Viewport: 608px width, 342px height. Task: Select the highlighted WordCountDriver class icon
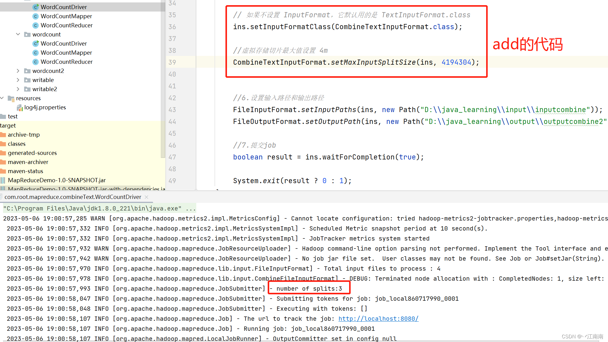point(36,7)
